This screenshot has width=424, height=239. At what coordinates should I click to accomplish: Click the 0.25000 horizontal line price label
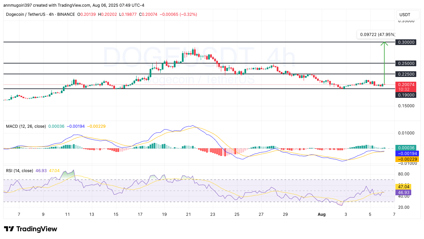click(x=406, y=63)
